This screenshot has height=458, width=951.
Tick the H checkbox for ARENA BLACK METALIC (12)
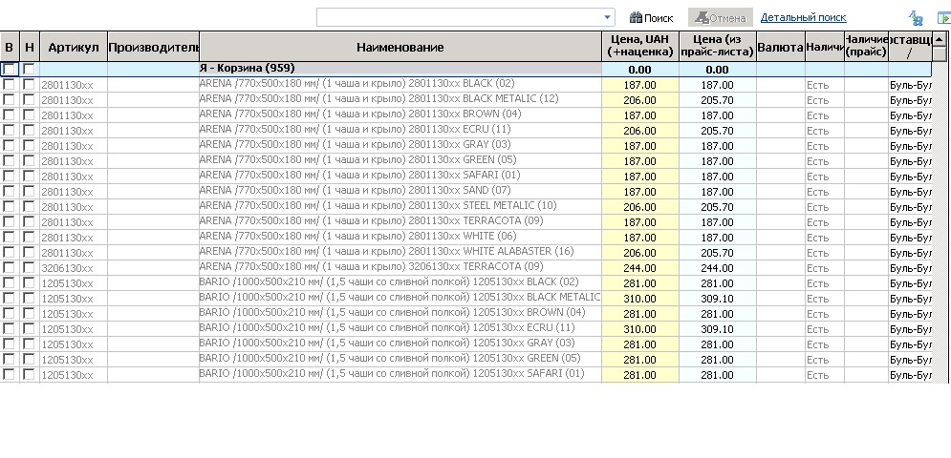[29, 100]
